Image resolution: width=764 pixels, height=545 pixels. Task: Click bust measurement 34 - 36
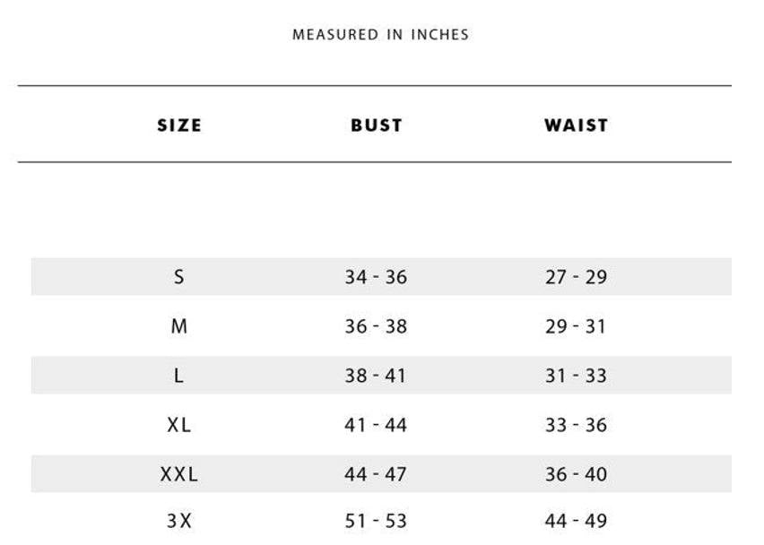coord(376,277)
